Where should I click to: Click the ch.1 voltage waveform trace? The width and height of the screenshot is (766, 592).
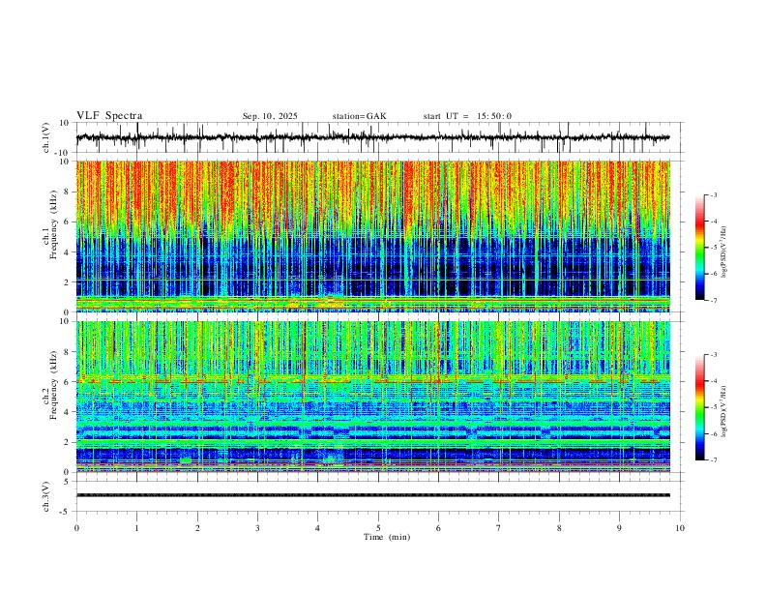(372, 137)
